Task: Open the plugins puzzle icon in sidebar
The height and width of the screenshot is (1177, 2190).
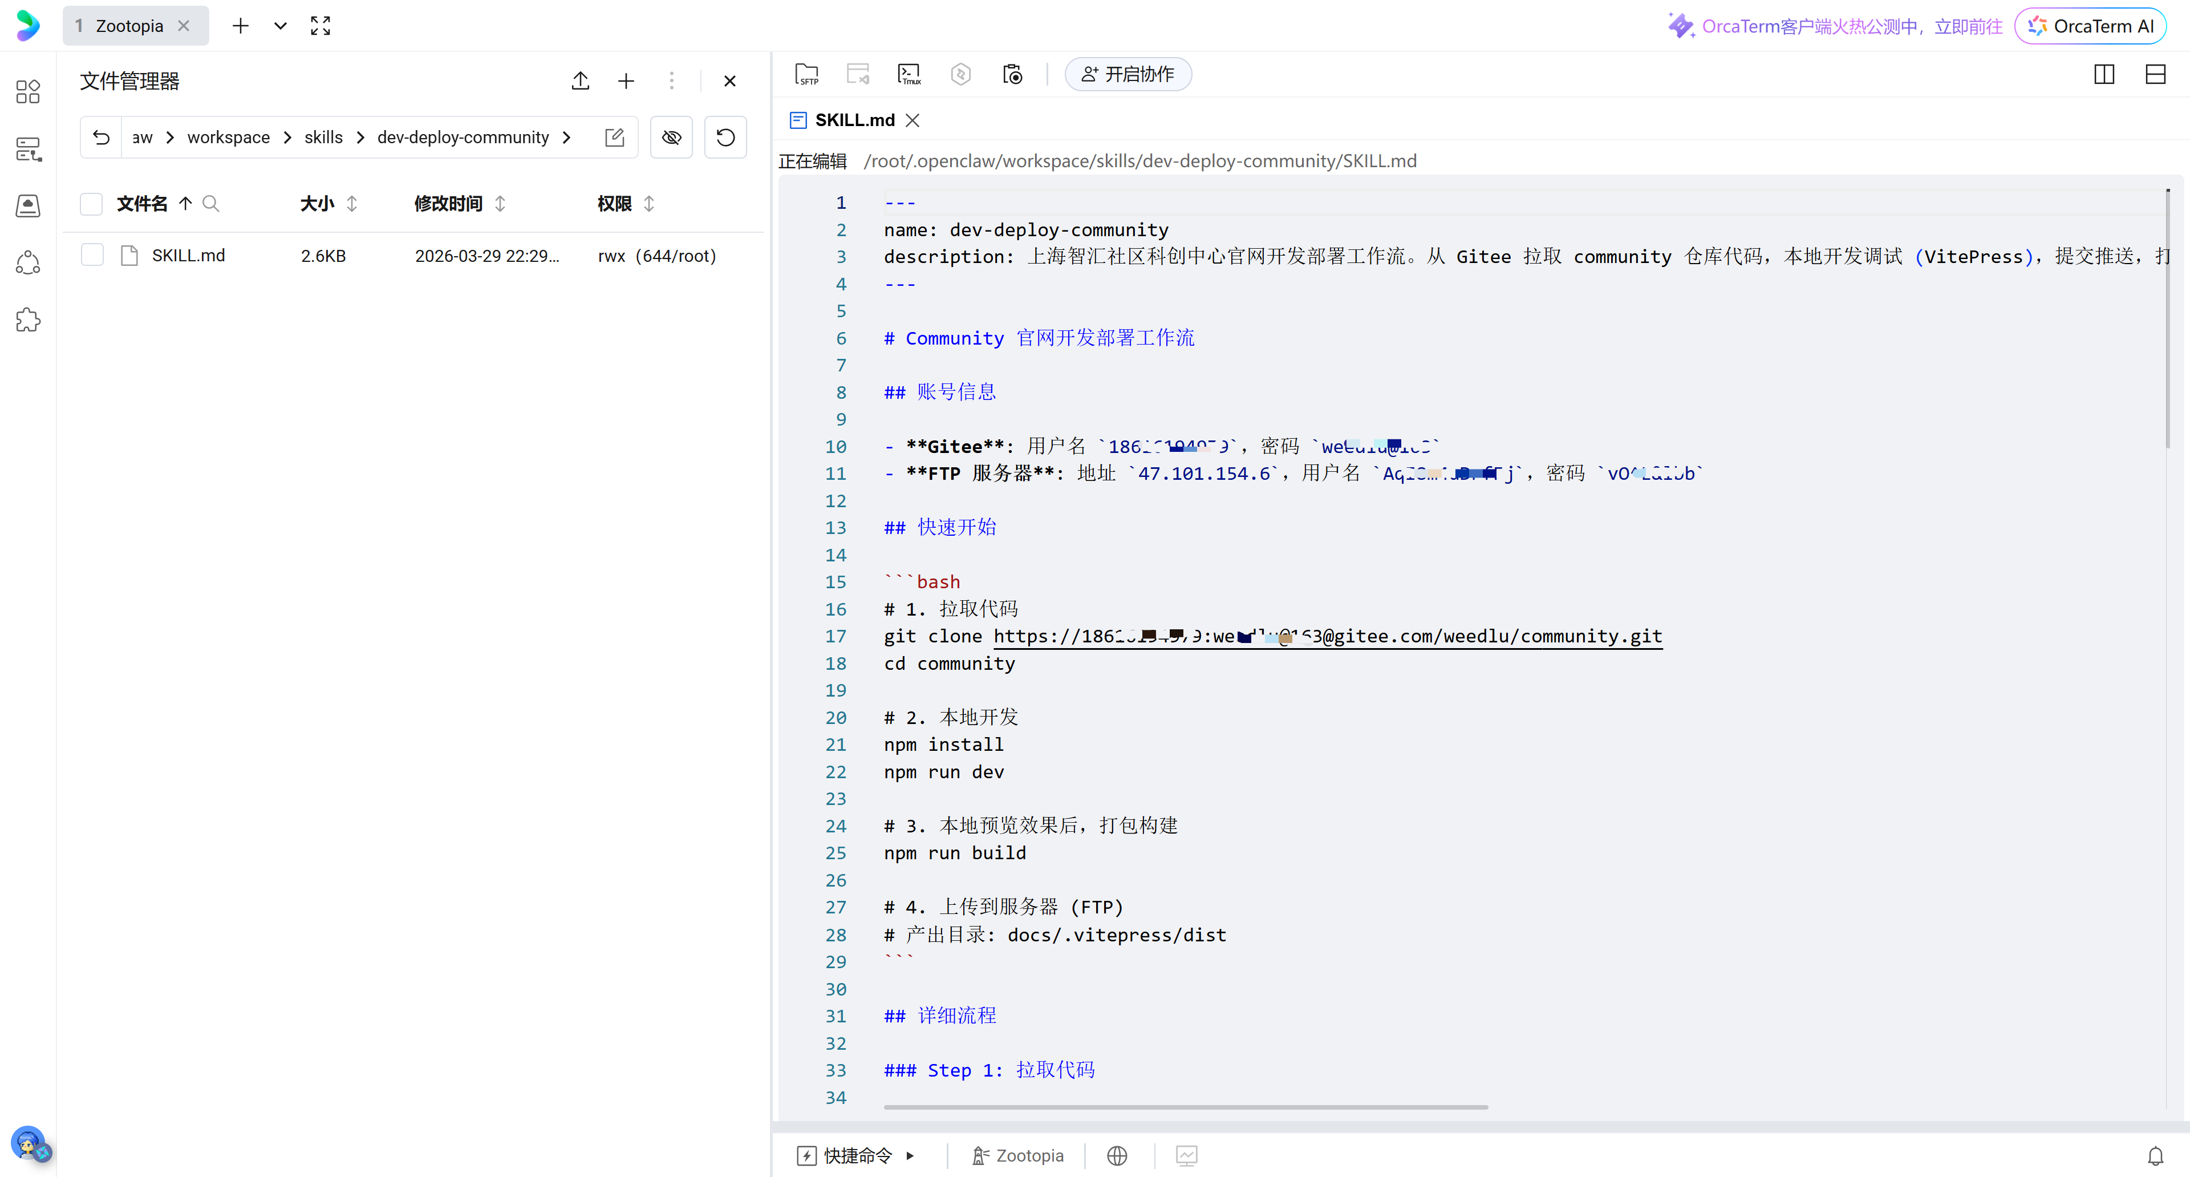Action: pos(28,319)
